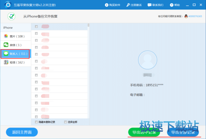Close the application window
The width and height of the screenshot is (206, 139).
[201, 5]
